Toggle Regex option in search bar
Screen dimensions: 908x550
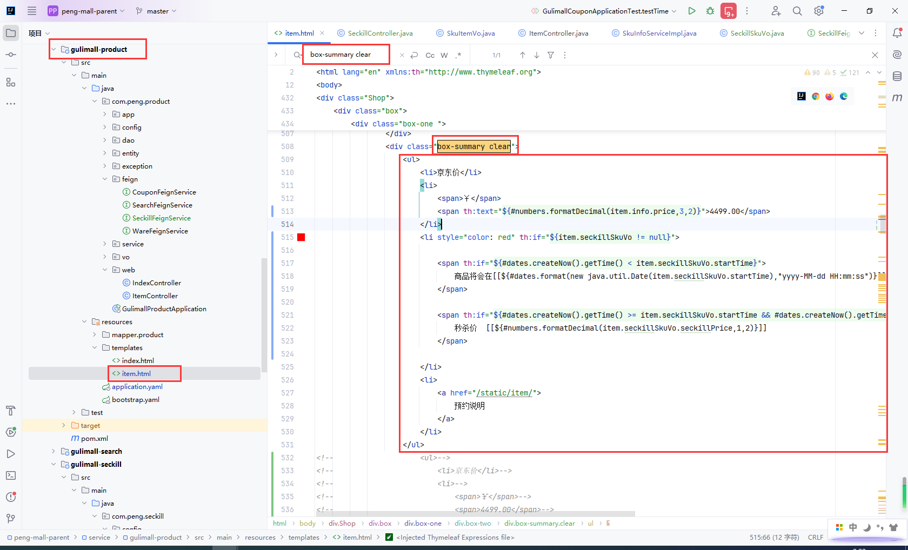[x=458, y=55]
